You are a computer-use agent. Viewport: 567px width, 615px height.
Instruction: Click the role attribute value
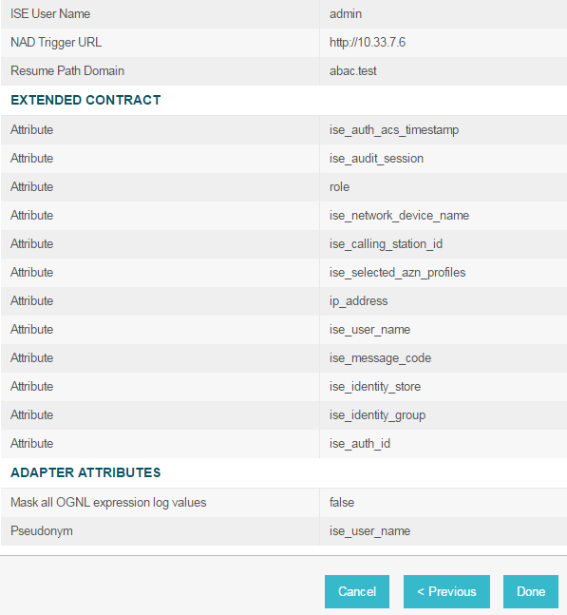(339, 187)
